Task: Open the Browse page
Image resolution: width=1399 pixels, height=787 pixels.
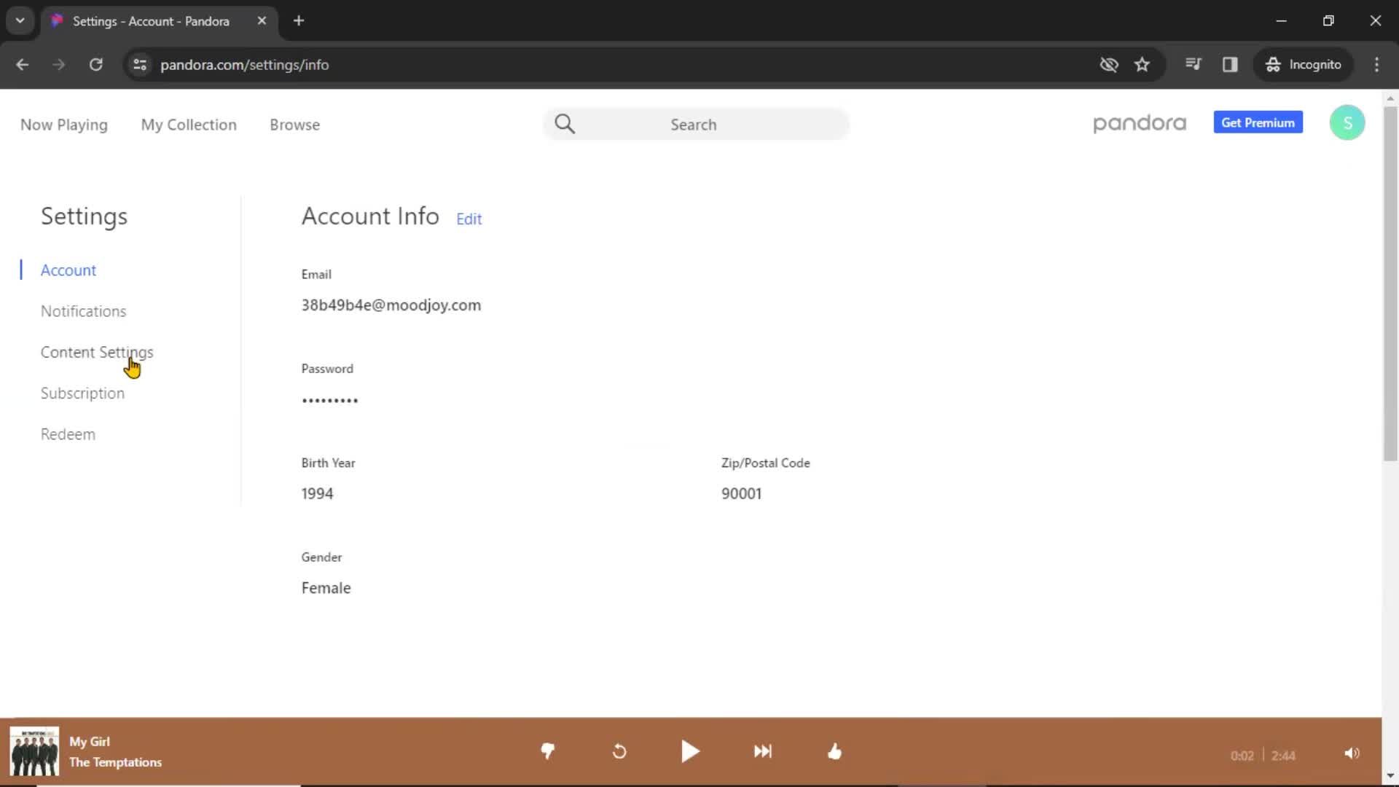Action: click(x=294, y=125)
